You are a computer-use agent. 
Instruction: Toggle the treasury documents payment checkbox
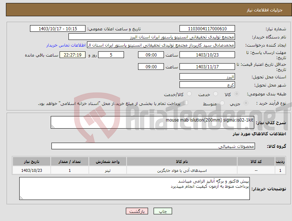(186, 102)
